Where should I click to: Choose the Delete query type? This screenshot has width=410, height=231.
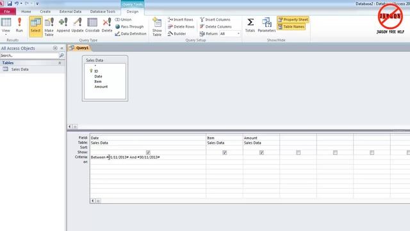point(107,25)
